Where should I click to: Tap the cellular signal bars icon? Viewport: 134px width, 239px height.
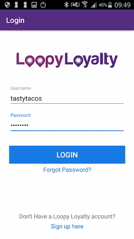(93, 5)
